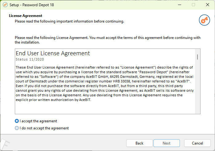Click the greyed-out maximize window button
Image resolution: width=215 pixels, height=151 pixels.
coord(193,5)
